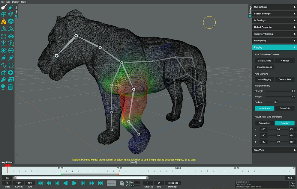Click the X-Mirror button
This screenshot has height=189, width=297.
point(285,61)
